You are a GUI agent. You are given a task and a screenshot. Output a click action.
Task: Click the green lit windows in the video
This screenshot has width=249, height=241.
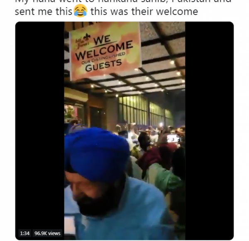click(x=145, y=111)
